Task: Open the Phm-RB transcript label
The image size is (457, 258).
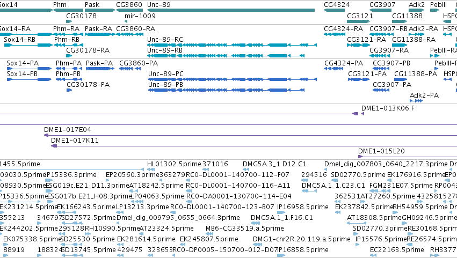Action: [x=67, y=40]
